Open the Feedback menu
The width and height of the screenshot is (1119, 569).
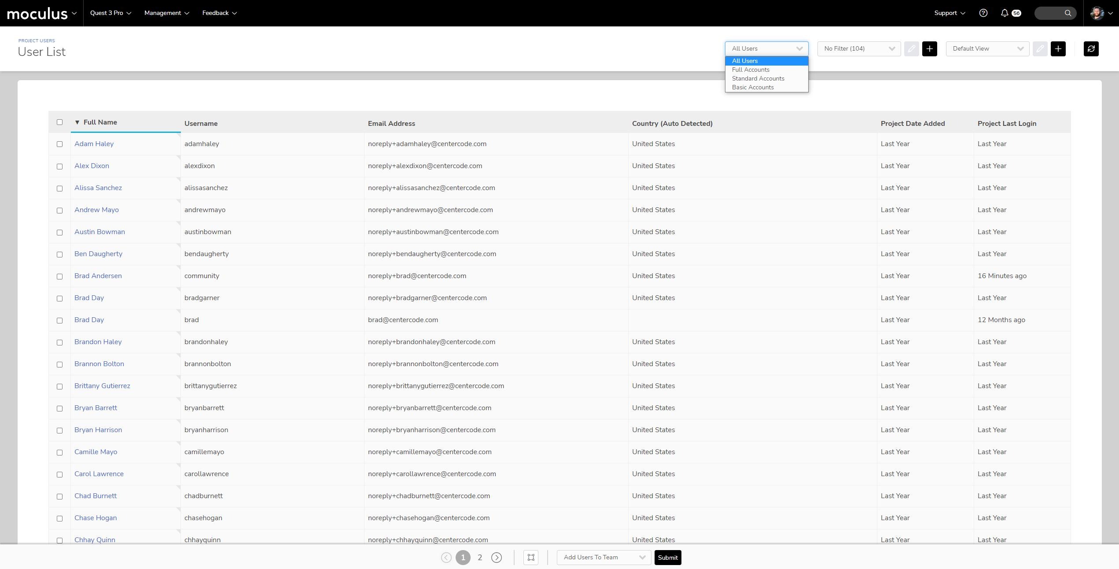point(219,13)
